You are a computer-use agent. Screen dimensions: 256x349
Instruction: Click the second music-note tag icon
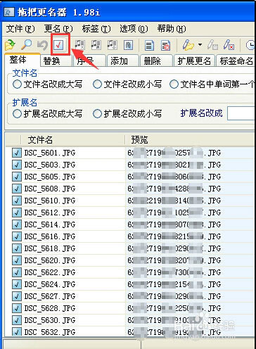pyautogui.click(x=96, y=45)
